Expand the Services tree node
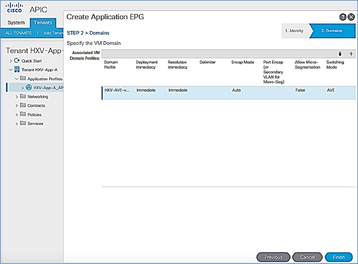Screen dimensions: 358x264 17,123
